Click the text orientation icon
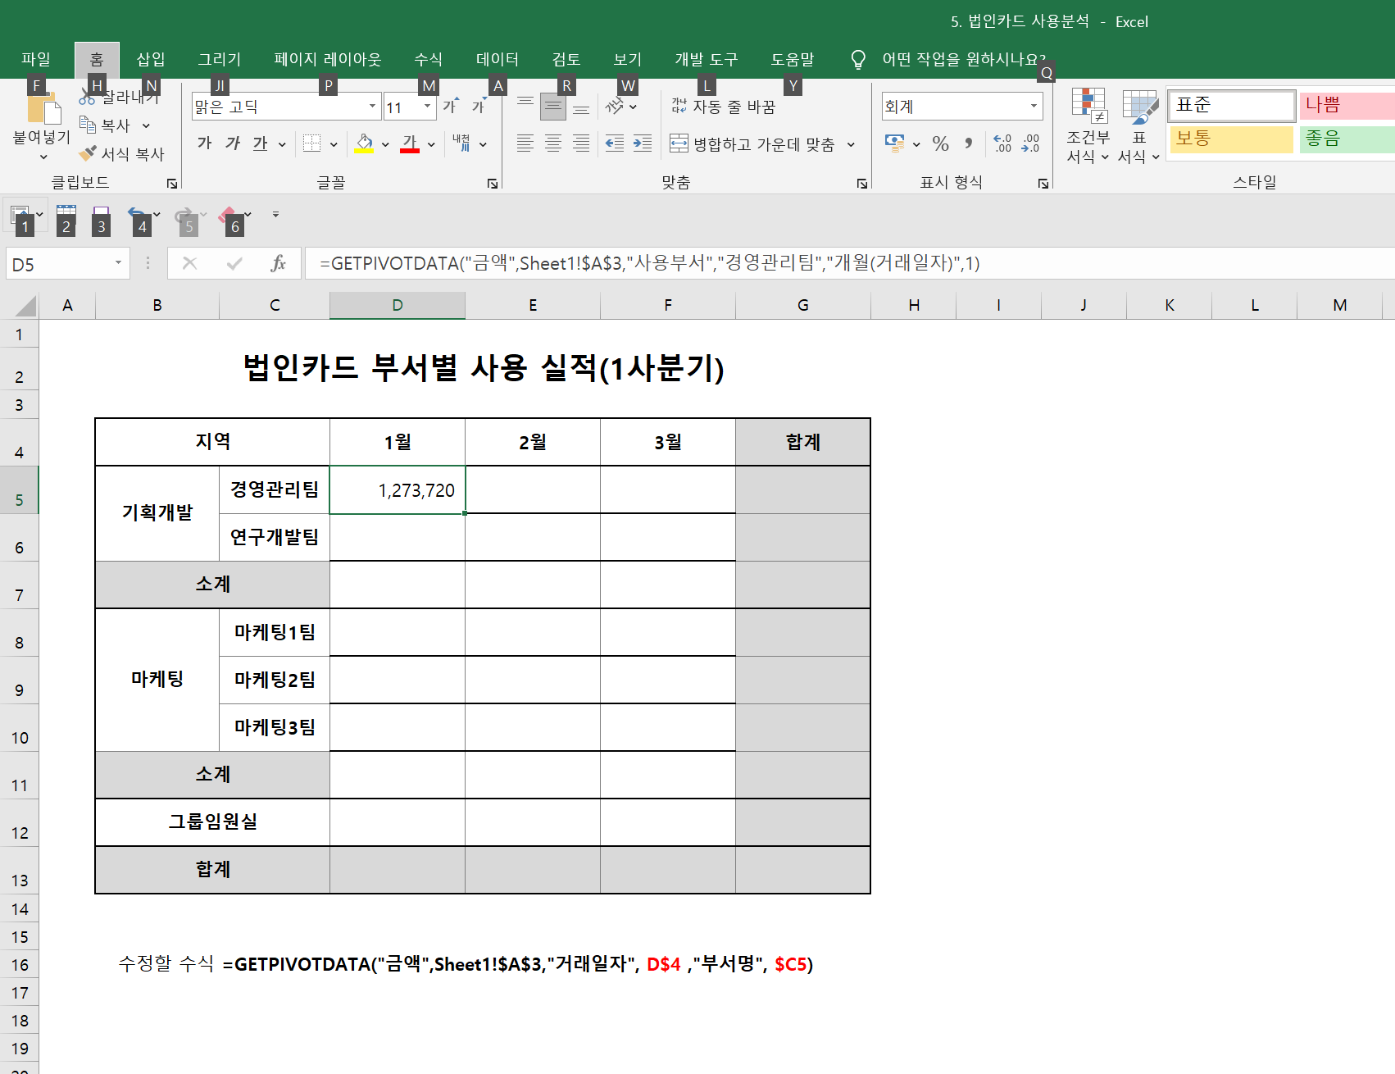 point(615,106)
